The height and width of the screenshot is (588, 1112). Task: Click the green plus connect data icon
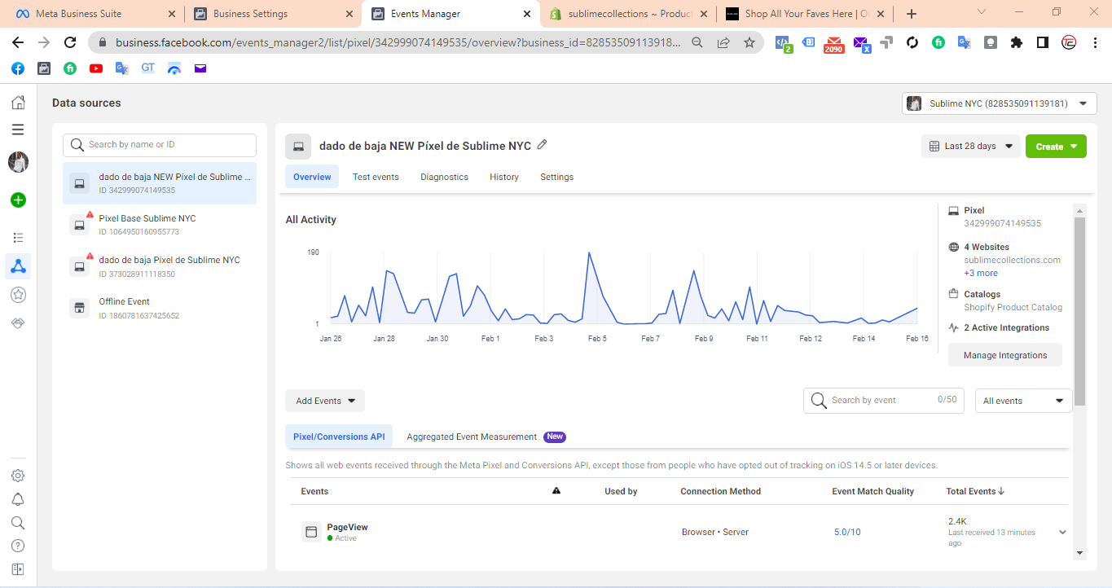(x=18, y=200)
